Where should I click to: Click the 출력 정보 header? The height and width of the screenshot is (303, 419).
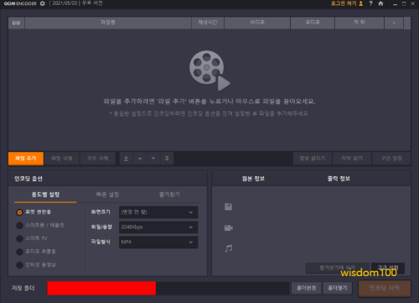coord(339,179)
